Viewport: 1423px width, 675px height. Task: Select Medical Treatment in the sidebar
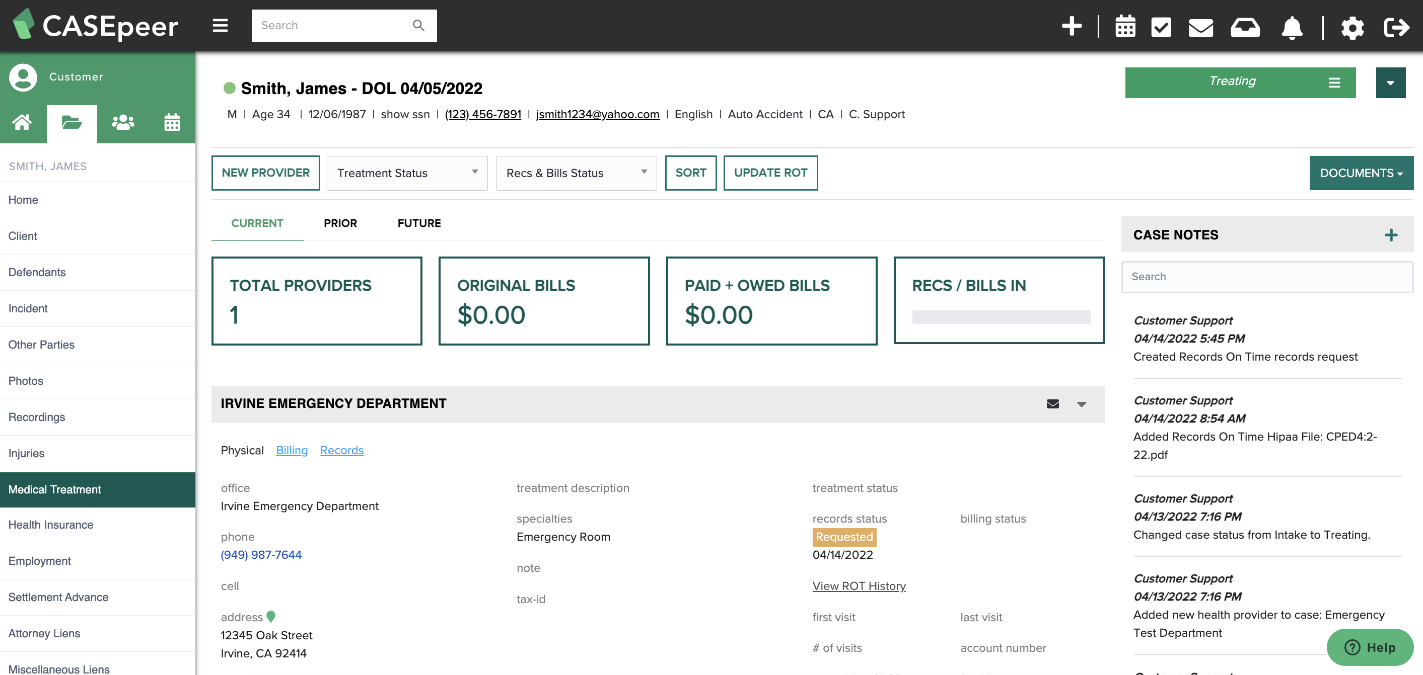pyautogui.click(x=98, y=489)
